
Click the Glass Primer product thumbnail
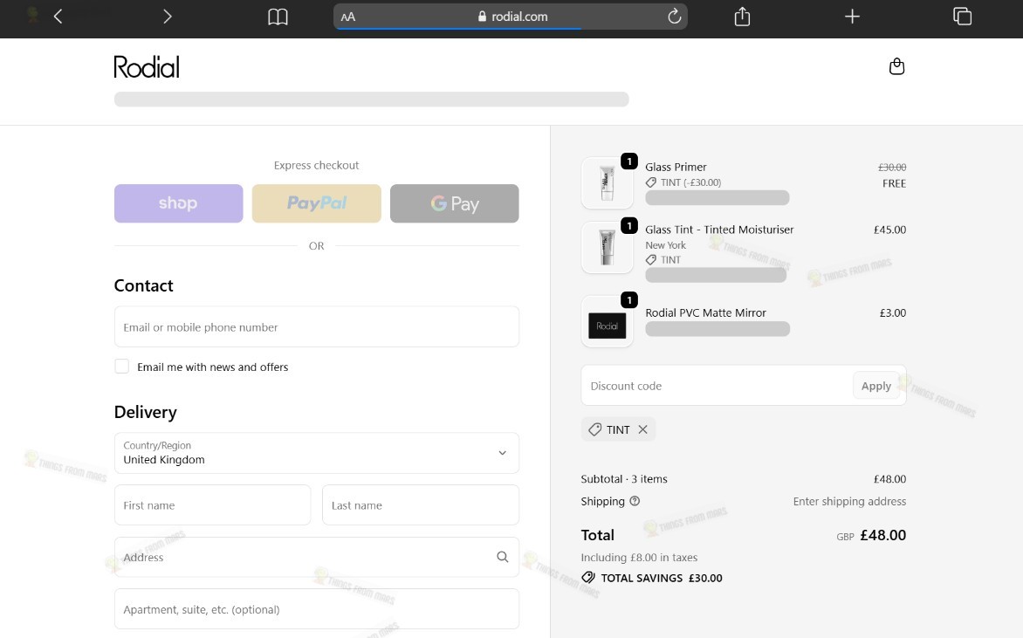pyautogui.click(x=608, y=182)
